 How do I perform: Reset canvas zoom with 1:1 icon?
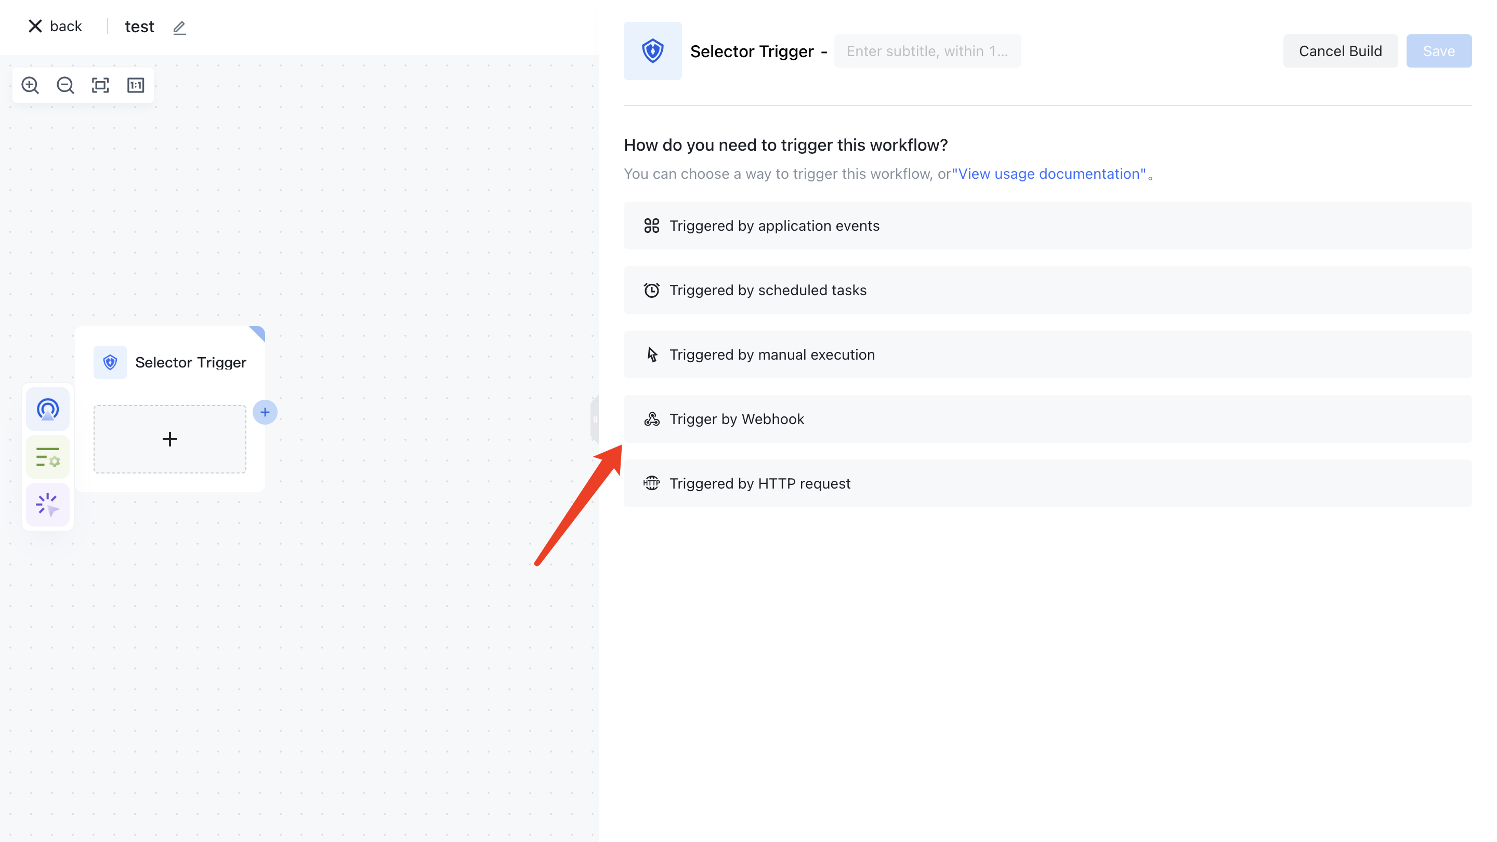tap(135, 85)
